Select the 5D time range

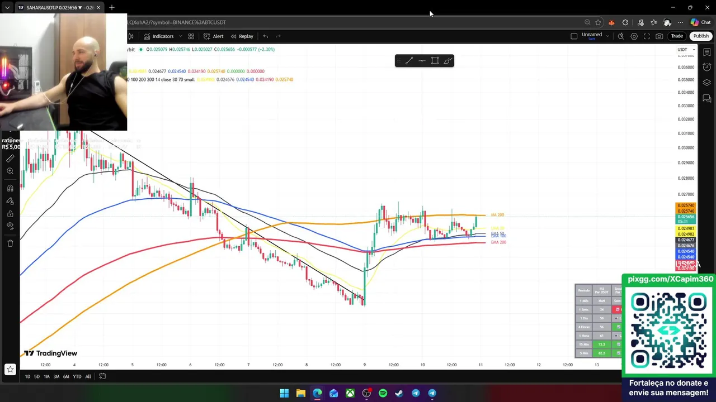point(37,376)
